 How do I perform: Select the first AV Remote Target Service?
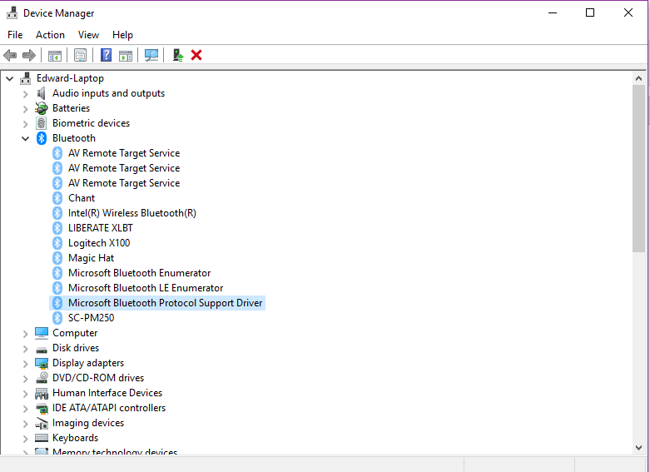124,153
